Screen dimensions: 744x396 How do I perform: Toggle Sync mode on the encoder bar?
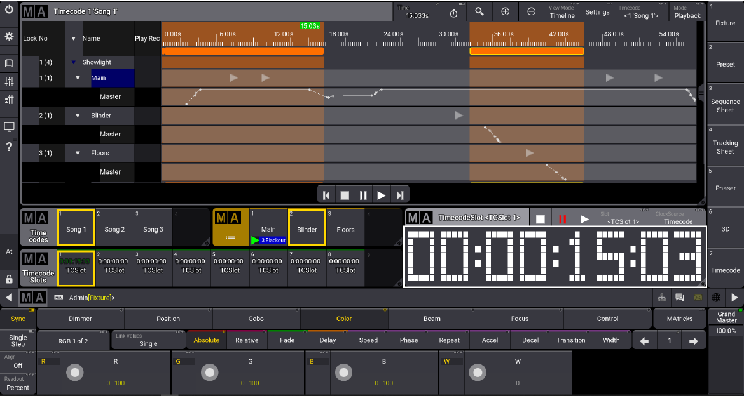18,319
